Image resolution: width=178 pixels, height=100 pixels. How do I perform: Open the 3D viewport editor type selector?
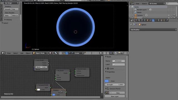3,53
